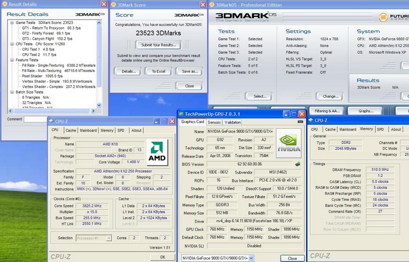Collapse the Batch Size Tests node
This screenshot has height=262, width=409.
tap(12, 92)
